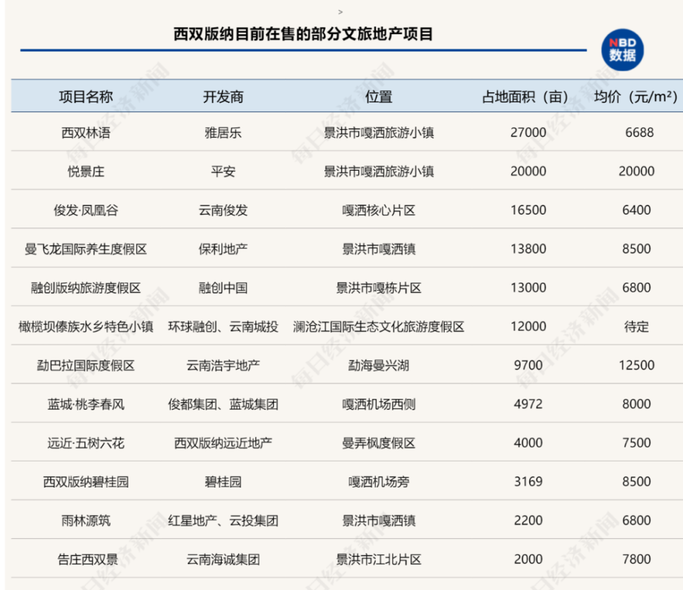Select developer 平安
Viewport: 683px width, 590px height.
tap(223, 171)
